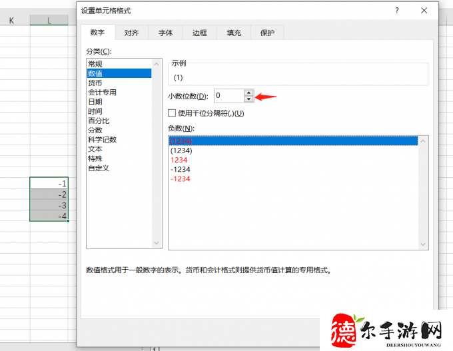The image size is (453, 351).
Task: Click negative formats list scroll-down arrow
Action: pyautogui.click(x=423, y=244)
